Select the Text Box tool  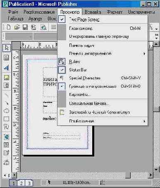pyautogui.click(x=7, y=58)
